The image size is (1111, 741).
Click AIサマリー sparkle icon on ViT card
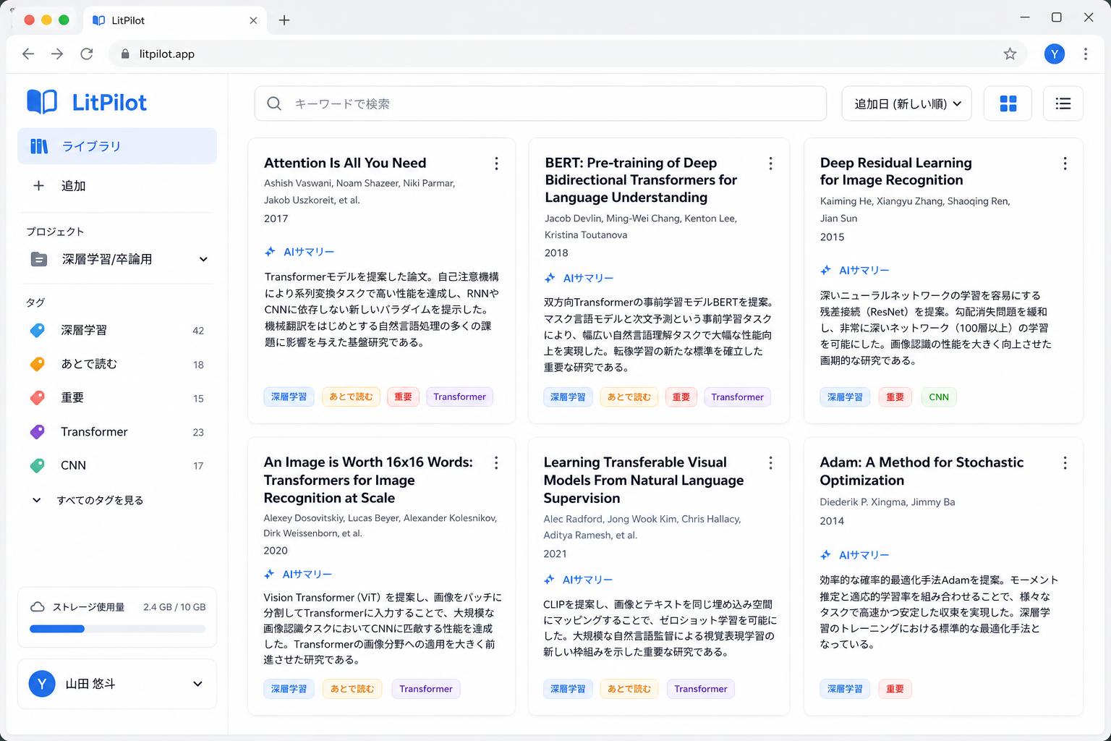click(x=269, y=574)
